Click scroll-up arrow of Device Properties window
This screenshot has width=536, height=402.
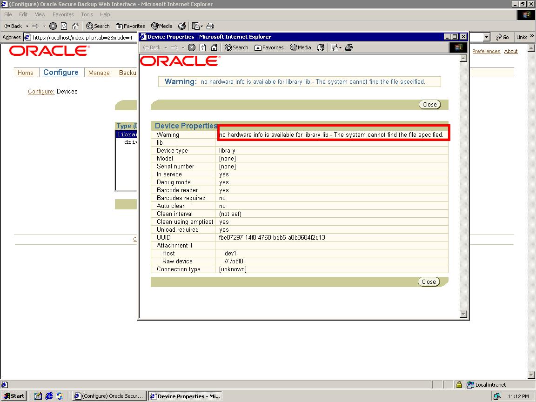(x=463, y=58)
